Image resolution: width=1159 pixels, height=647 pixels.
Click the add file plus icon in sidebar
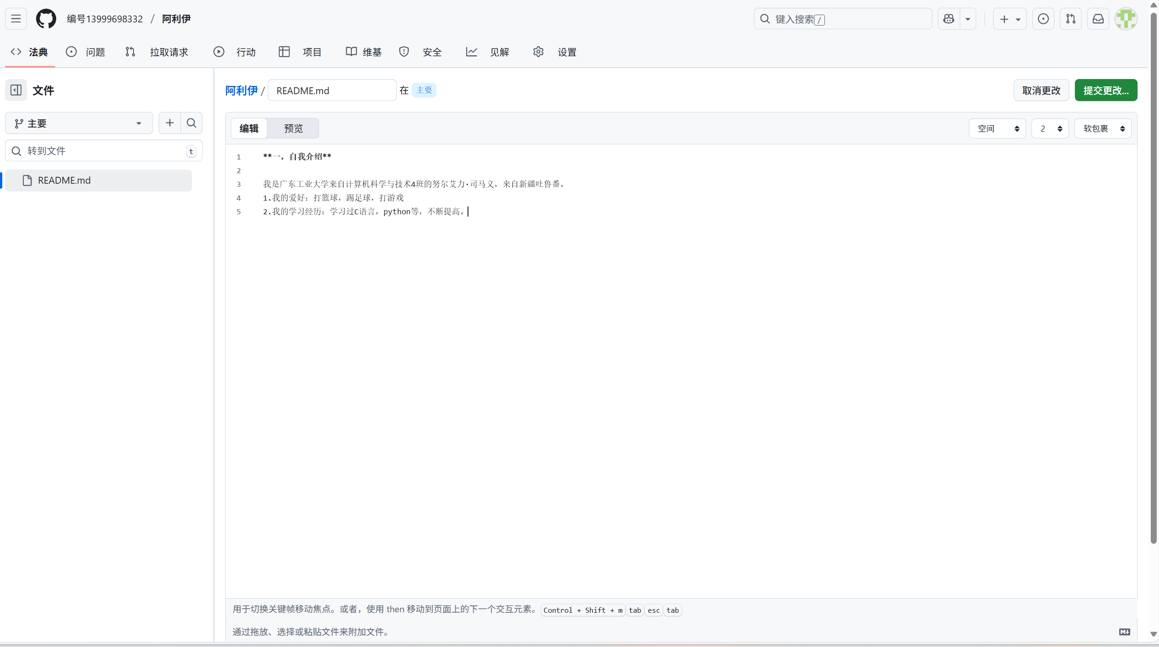[x=170, y=123]
